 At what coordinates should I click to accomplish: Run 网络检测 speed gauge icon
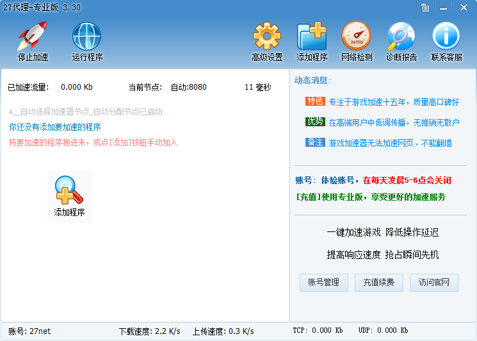click(356, 37)
